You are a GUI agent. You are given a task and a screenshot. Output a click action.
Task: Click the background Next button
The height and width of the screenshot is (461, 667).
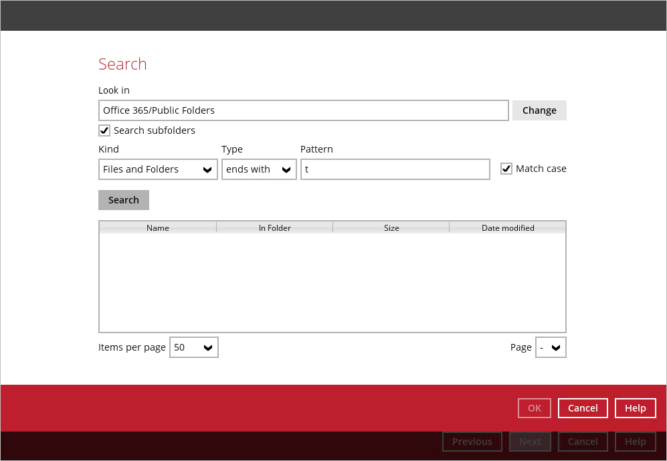[x=530, y=442]
